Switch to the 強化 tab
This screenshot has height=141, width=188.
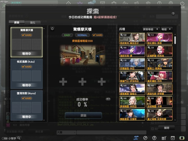pos(33,22)
